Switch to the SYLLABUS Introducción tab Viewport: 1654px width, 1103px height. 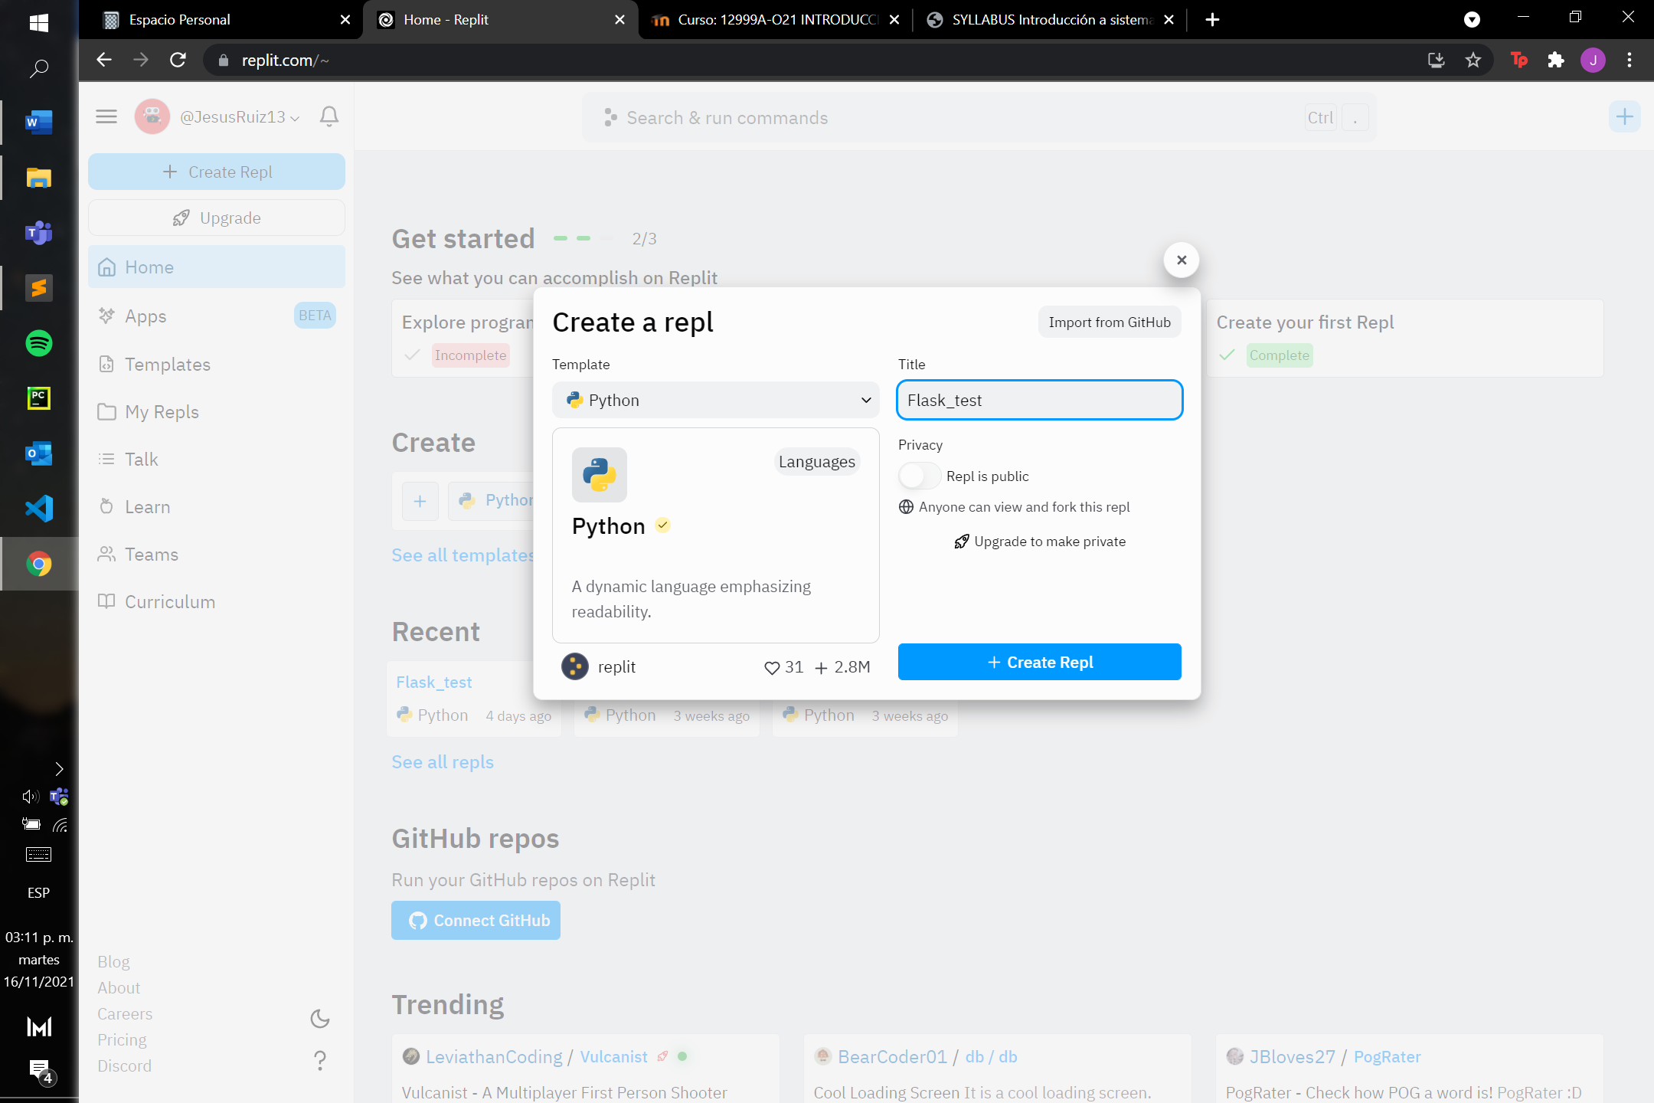point(1049,20)
